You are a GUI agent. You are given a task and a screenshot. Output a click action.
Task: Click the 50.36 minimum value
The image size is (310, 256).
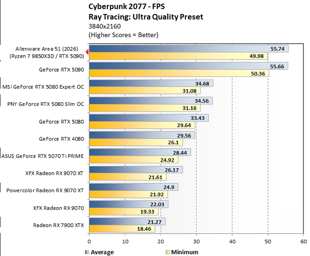[258, 73]
